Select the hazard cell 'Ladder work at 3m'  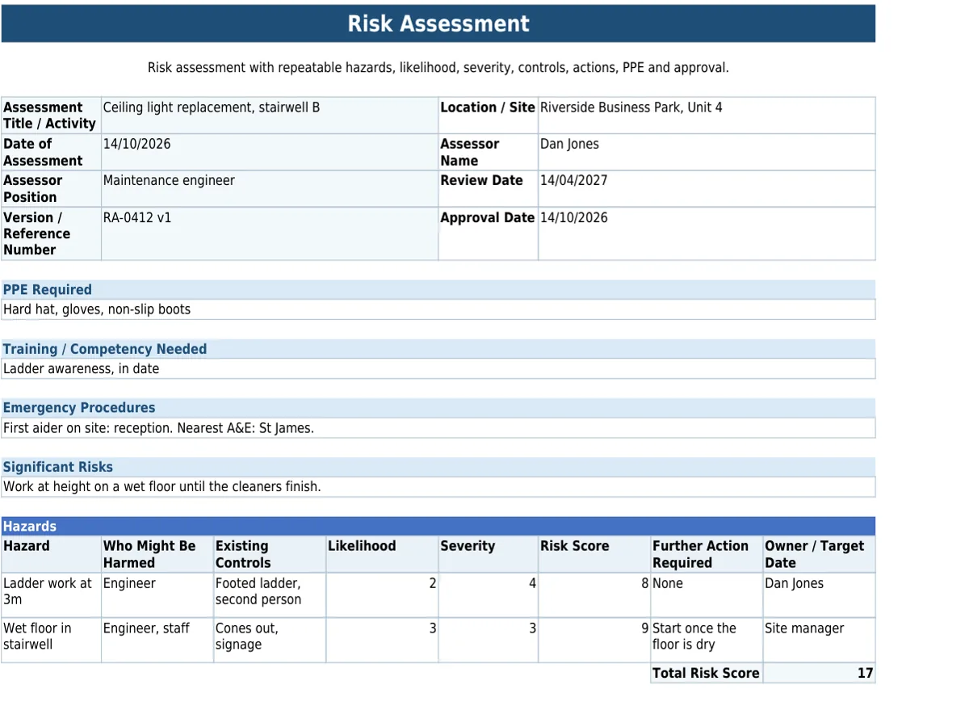[x=51, y=595]
